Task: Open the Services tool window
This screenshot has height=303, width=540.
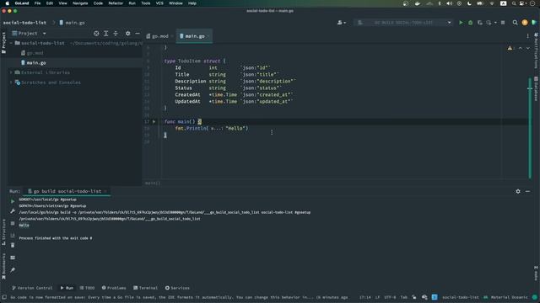Action: (177, 288)
